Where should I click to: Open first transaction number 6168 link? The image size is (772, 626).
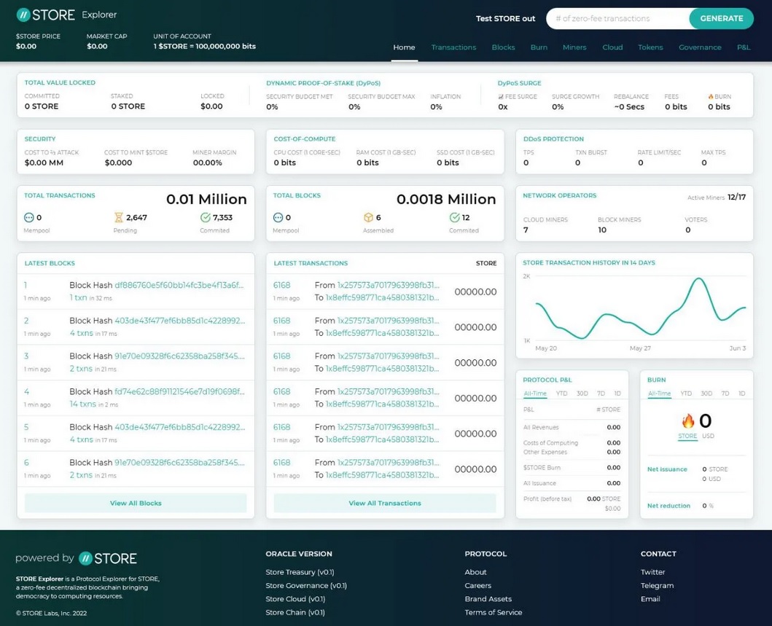pyautogui.click(x=281, y=286)
